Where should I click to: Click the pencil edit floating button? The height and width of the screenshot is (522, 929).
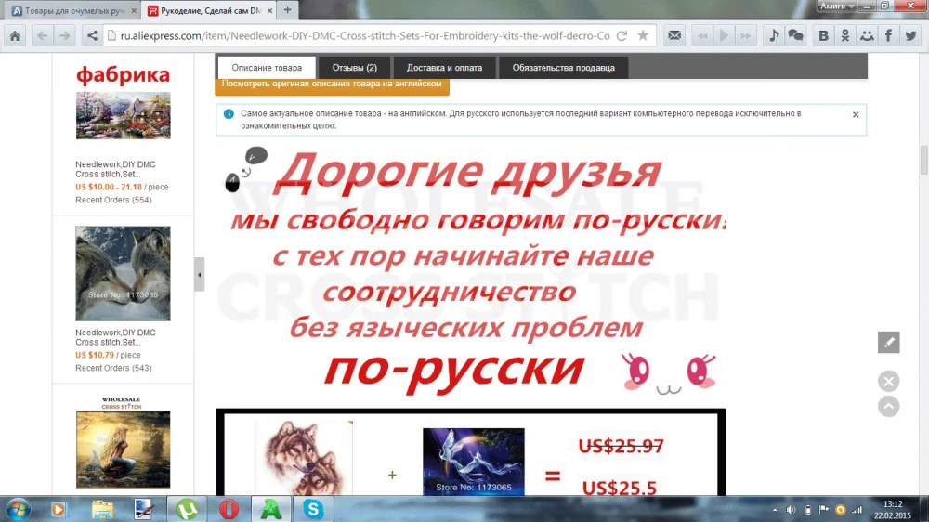click(x=889, y=342)
